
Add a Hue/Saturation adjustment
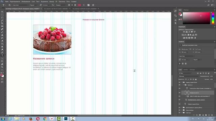[x=183, y=35]
